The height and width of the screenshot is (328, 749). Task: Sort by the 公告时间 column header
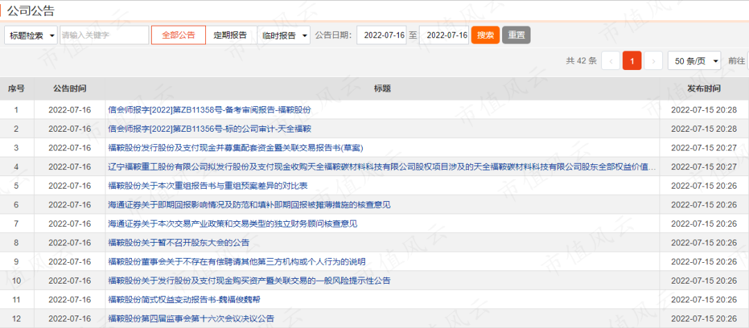coord(70,89)
